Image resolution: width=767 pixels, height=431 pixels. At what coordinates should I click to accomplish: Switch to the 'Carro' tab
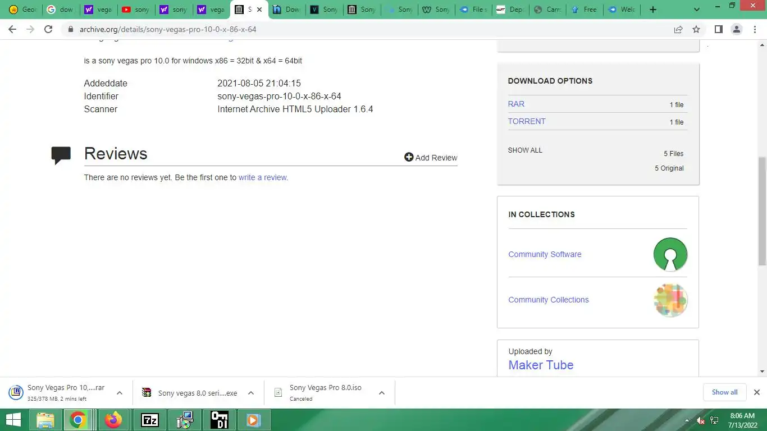coord(547,10)
